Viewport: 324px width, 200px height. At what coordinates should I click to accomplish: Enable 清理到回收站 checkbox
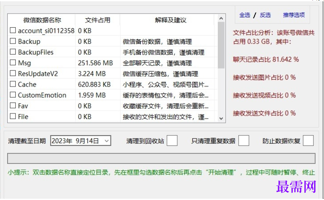point(172,141)
